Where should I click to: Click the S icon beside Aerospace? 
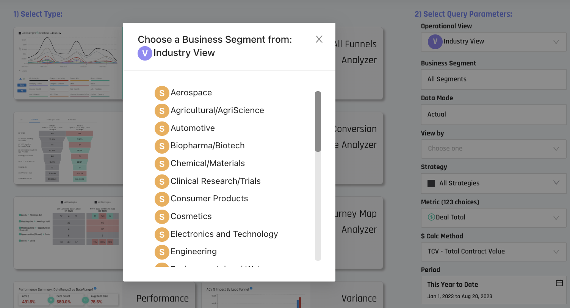(162, 93)
